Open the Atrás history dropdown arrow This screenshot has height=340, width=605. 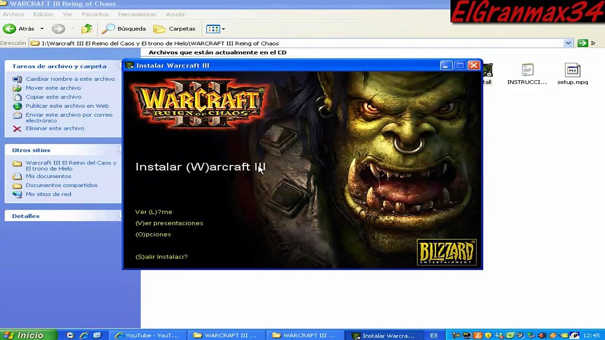tap(42, 29)
